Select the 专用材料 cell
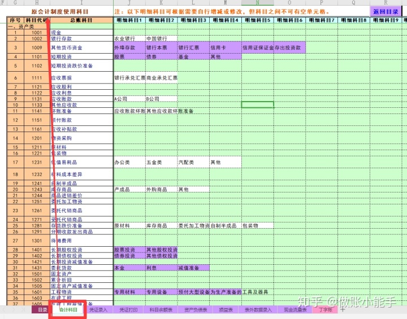The image size is (407, 319). [x=129, y=292]
